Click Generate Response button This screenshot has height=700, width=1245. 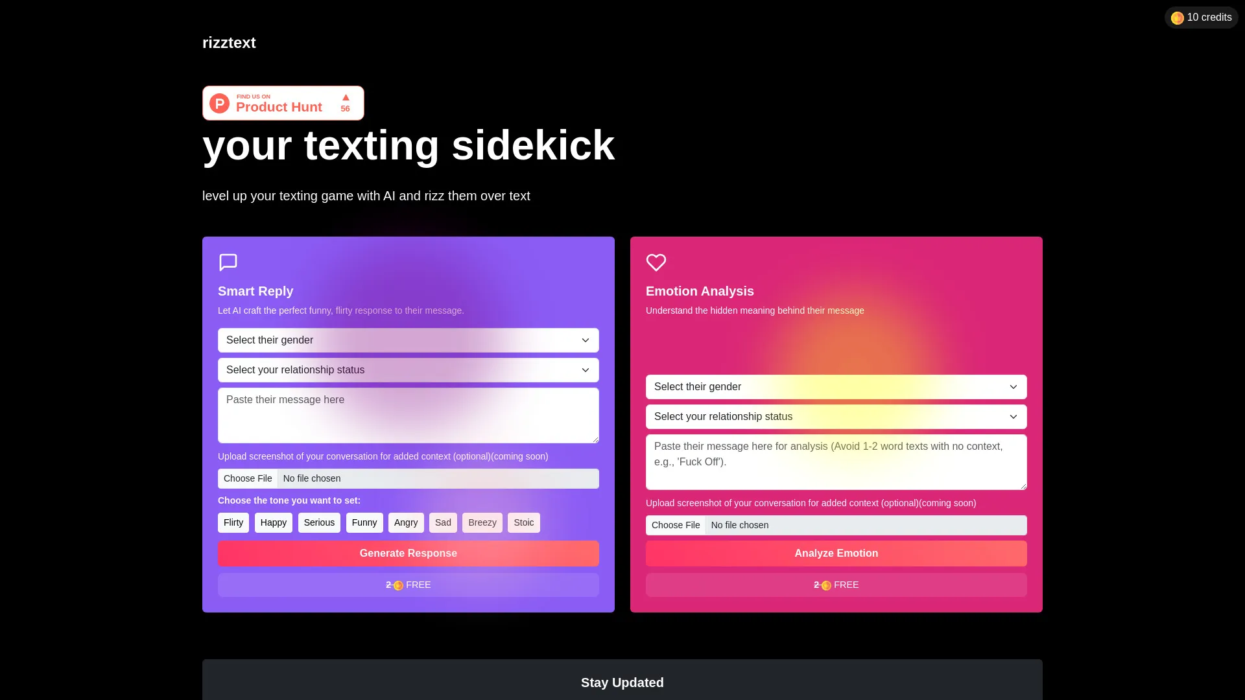(x=408, y=553)
